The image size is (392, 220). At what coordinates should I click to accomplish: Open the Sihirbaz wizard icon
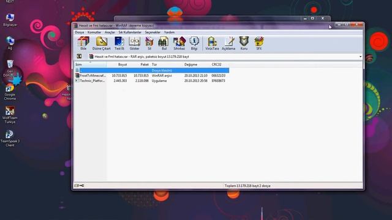(179, 43)
